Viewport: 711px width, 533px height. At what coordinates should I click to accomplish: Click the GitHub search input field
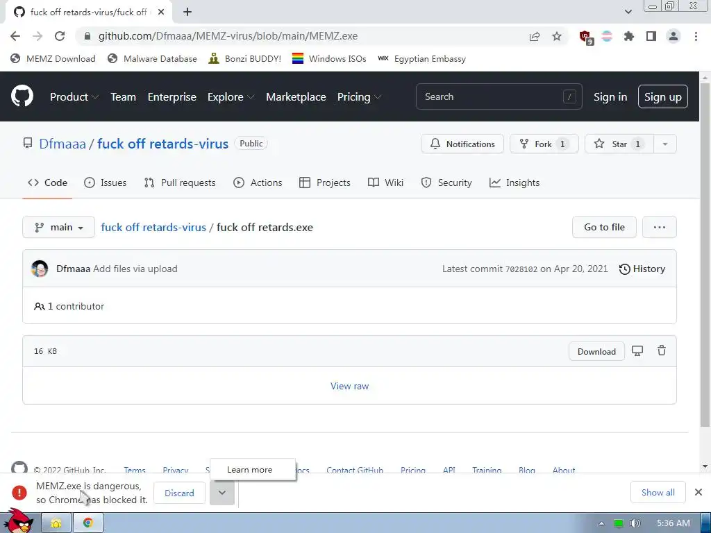(499, 96)
